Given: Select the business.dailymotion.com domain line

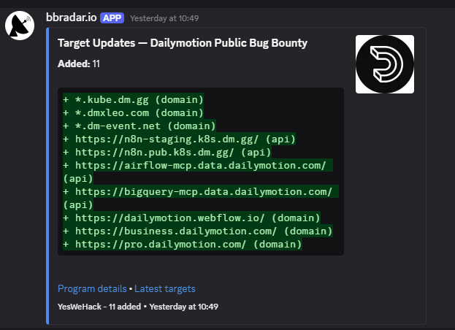Looking at the screenshot, I should coord(198,231).
